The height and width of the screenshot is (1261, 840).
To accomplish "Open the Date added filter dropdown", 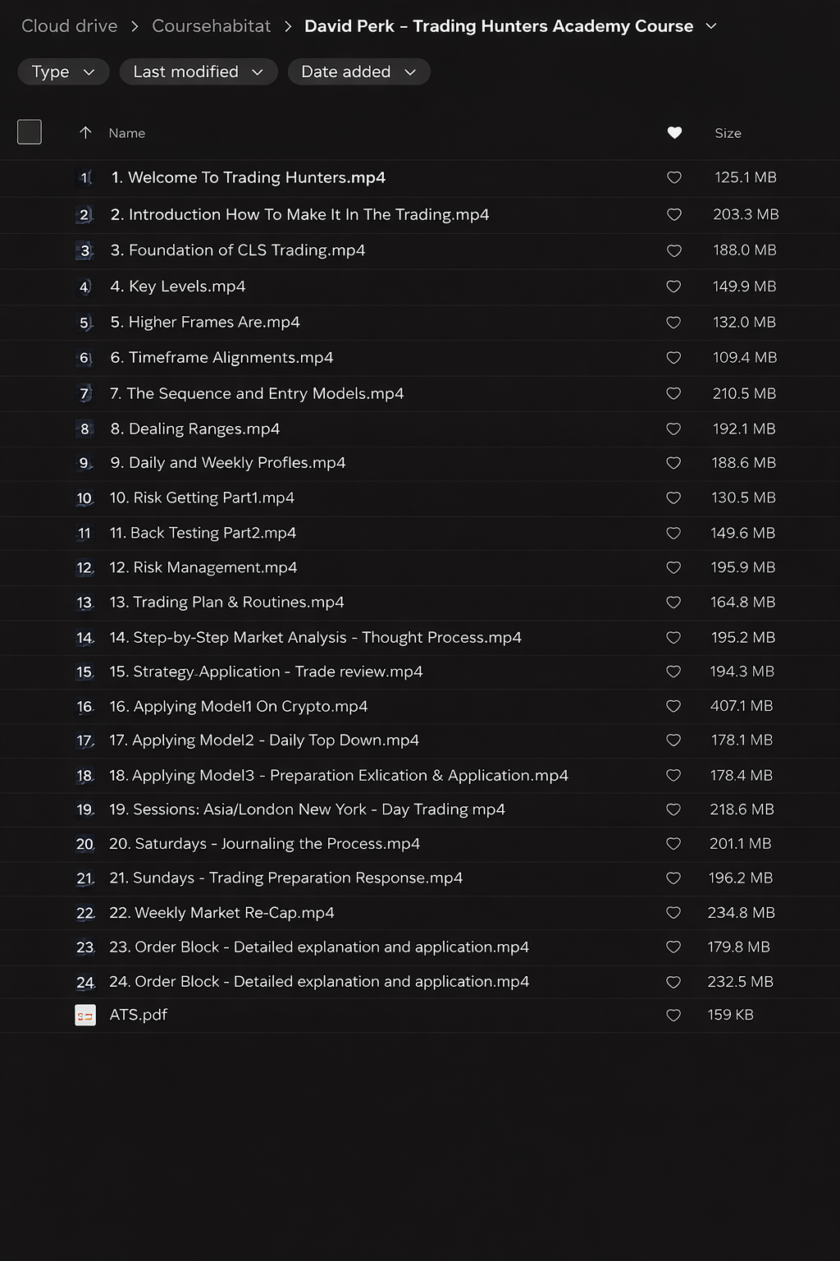I will click(358, 72).
